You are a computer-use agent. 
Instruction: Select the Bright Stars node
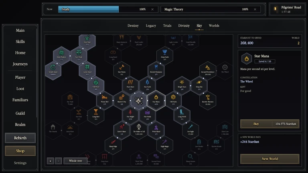pyautogui.click(x=182, y=86)
